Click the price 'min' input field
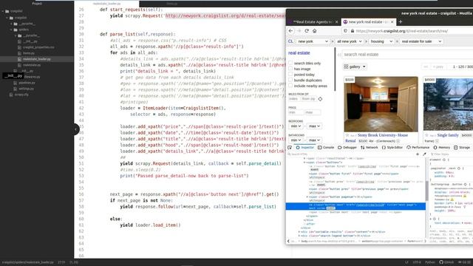 296,112
